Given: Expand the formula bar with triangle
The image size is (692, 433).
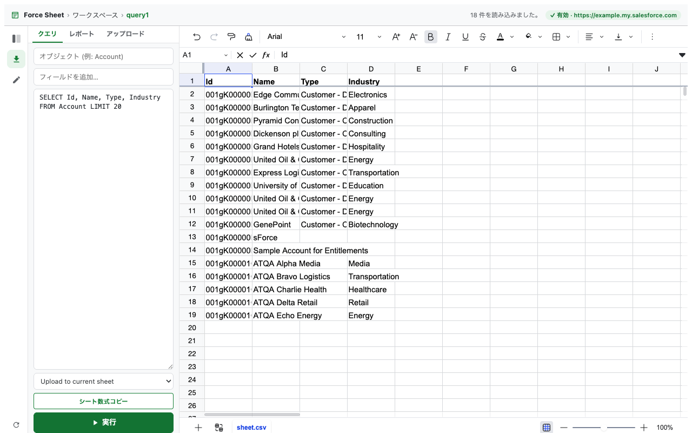Looking at the screenshot, I should click(x=682, y=55).
